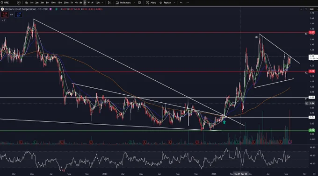Click the red Sell price button
Screen dimensions: 318x176
point(5,14)
